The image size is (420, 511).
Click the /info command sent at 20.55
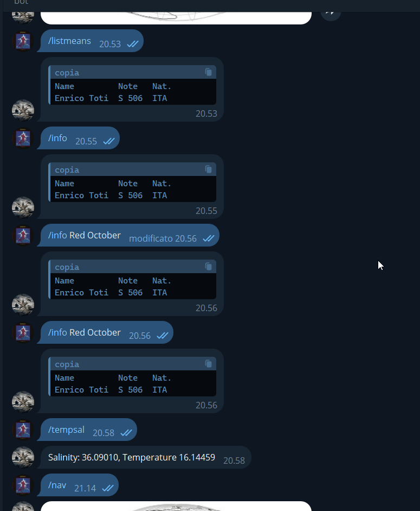tap(57, 138)
